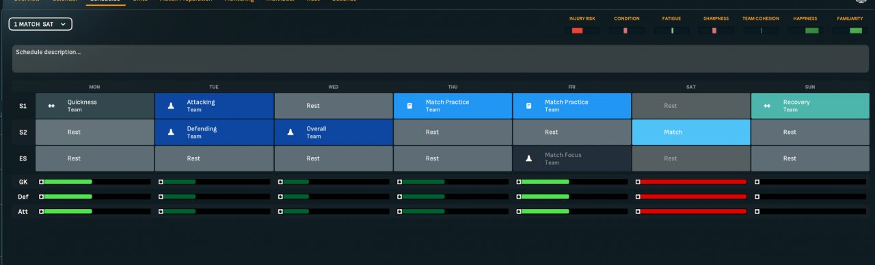Click the Happiness indicator bar
875x265 pixels.
[805, 31]
